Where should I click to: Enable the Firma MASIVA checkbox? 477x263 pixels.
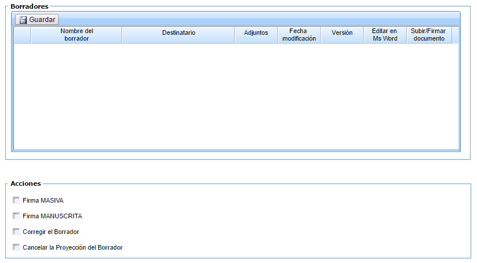click(x=16, y=200)
